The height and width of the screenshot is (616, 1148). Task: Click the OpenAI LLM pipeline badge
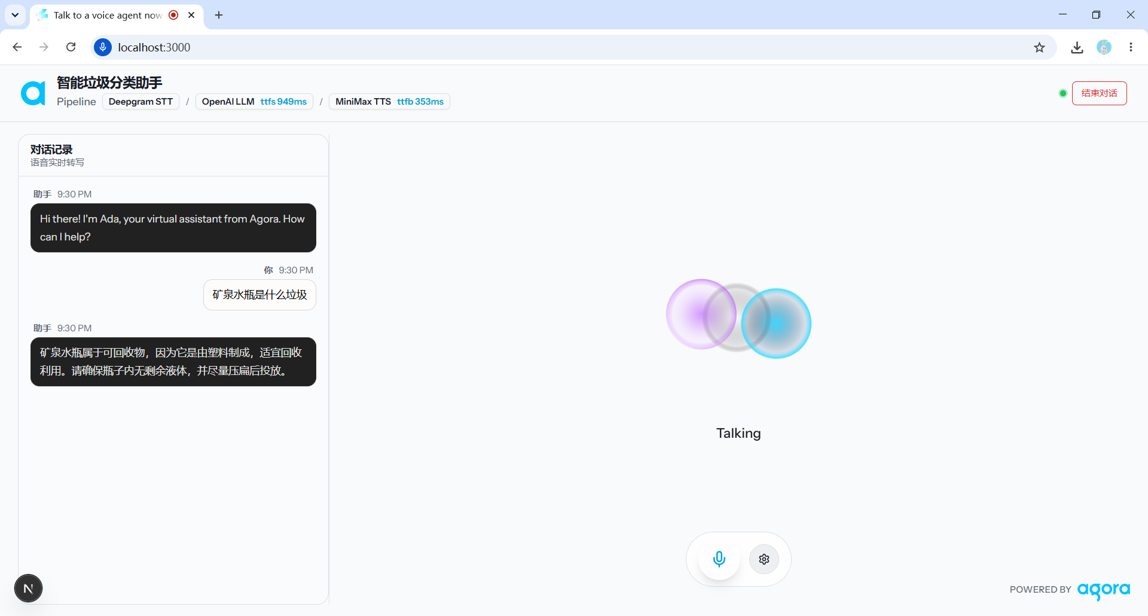pos(254,102)
